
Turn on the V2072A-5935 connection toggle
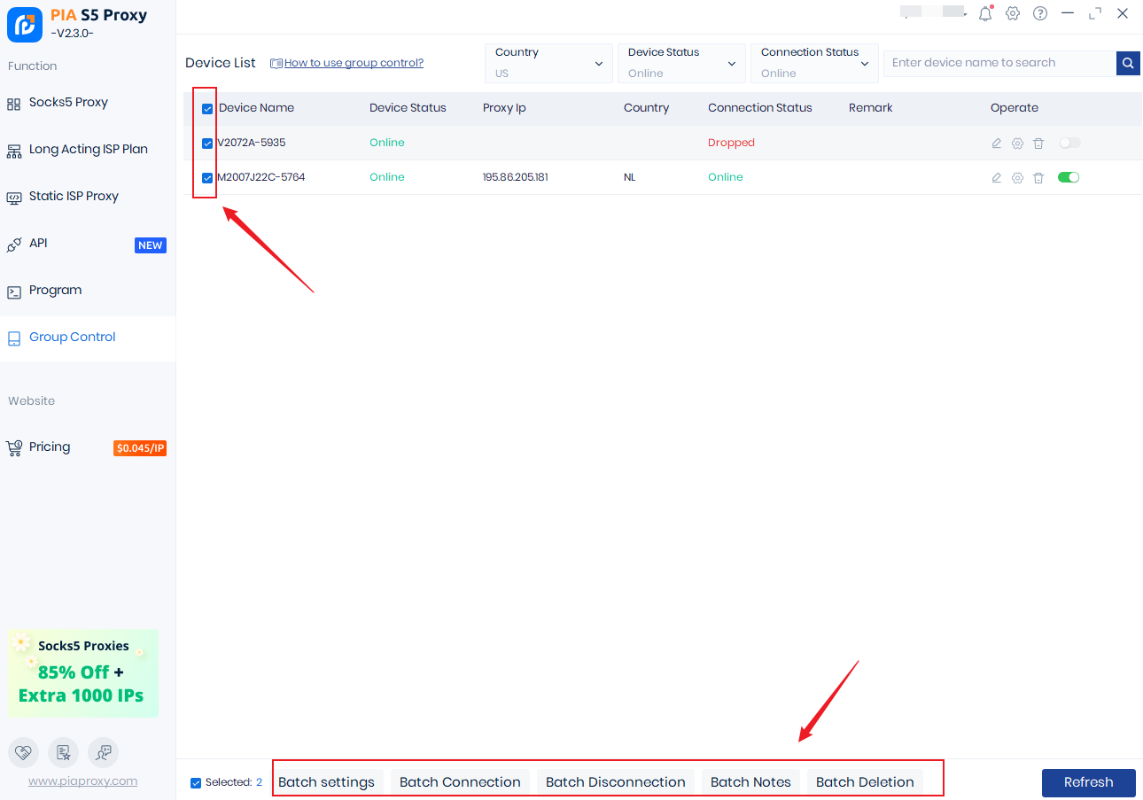click(1069, 143)
